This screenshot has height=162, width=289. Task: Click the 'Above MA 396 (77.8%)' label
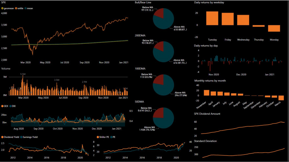tap(181, 94)
